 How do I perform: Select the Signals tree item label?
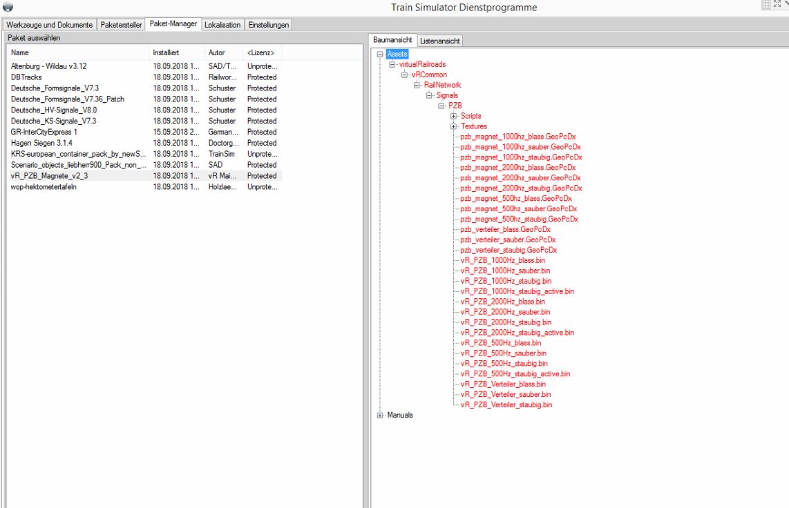(x=447, y=95)
